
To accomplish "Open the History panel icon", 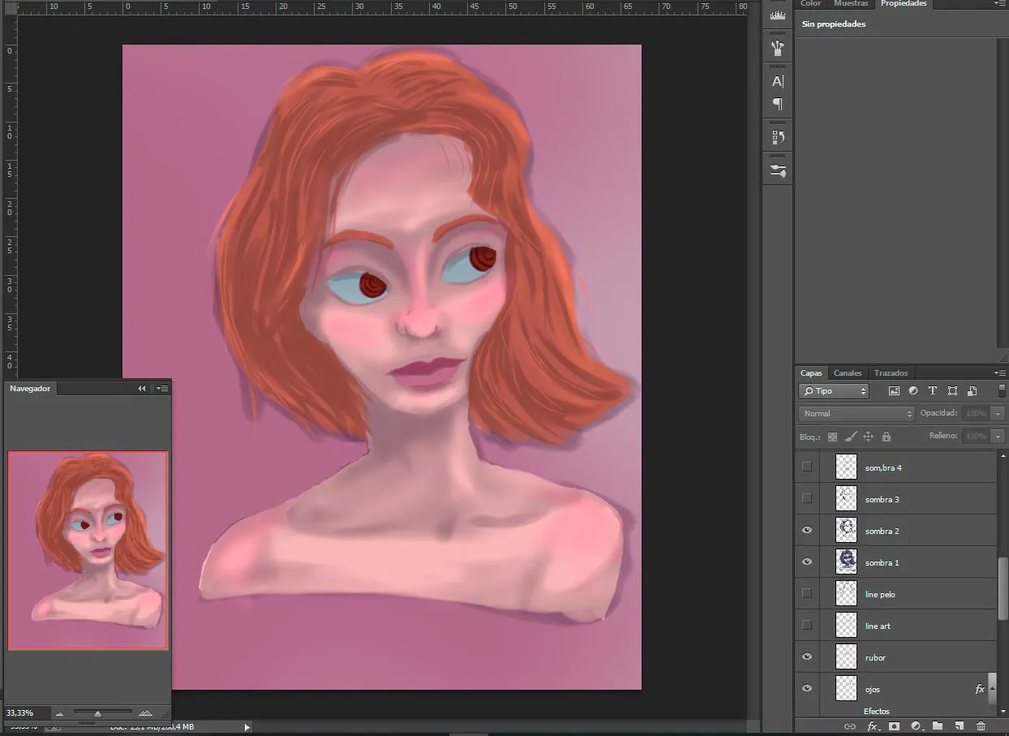I will pos(778,137).
